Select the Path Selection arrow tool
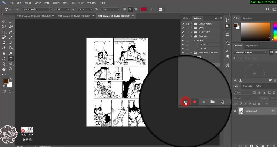 coord(4,64)
